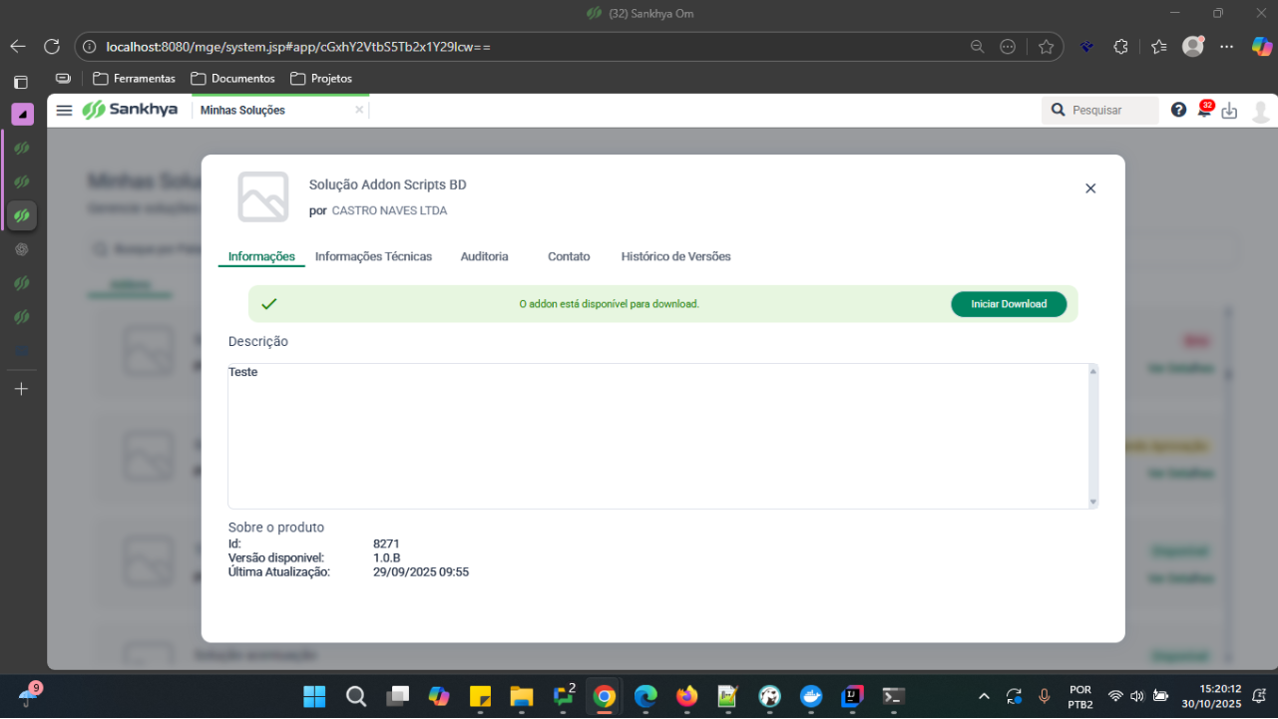This screenshot has height=719, width=1278.
Task: Click the tab actions menu icon
Action: point(21,82)
